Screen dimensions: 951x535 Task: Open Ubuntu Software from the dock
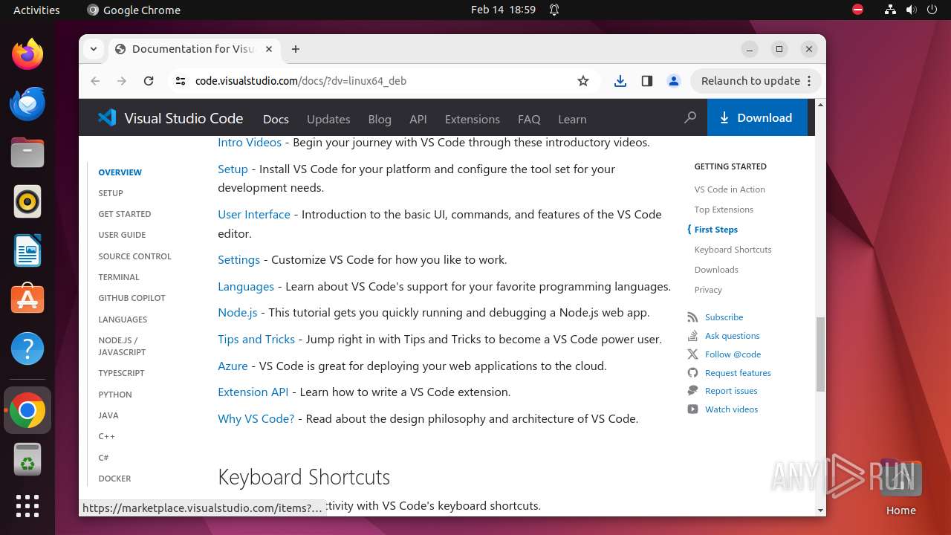(x=27, y=299)
